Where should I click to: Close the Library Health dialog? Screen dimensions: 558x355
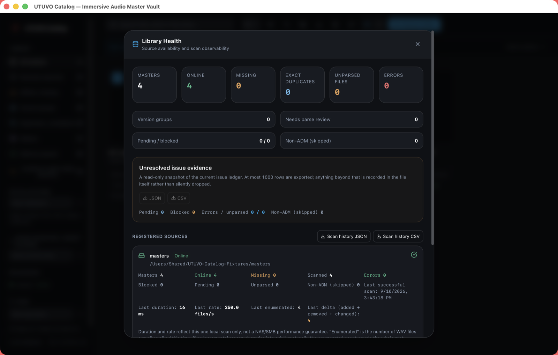click(417, 44)
